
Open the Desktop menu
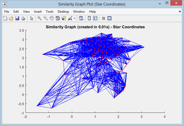(x=63, y=12)
